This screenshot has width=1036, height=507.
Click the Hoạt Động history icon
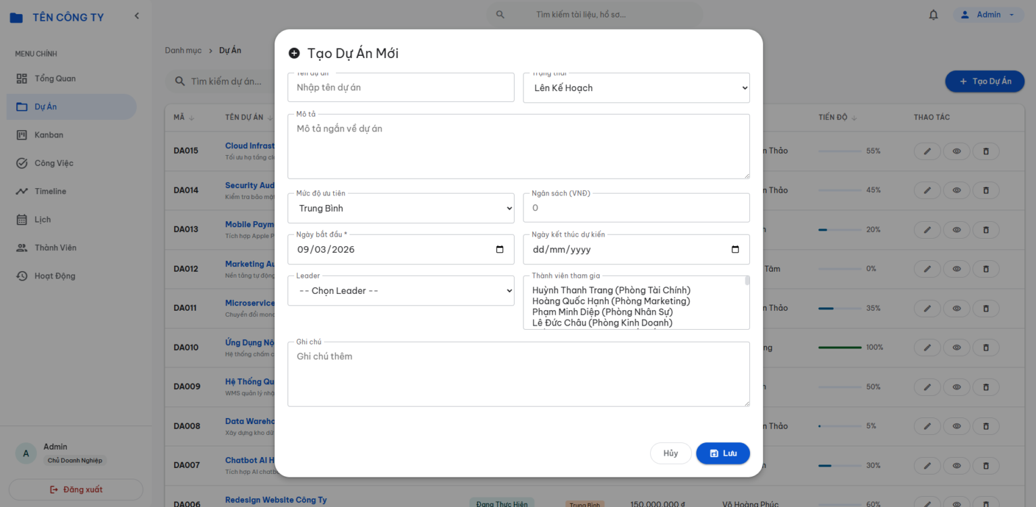pyautogui.click(x=22, y=276)
